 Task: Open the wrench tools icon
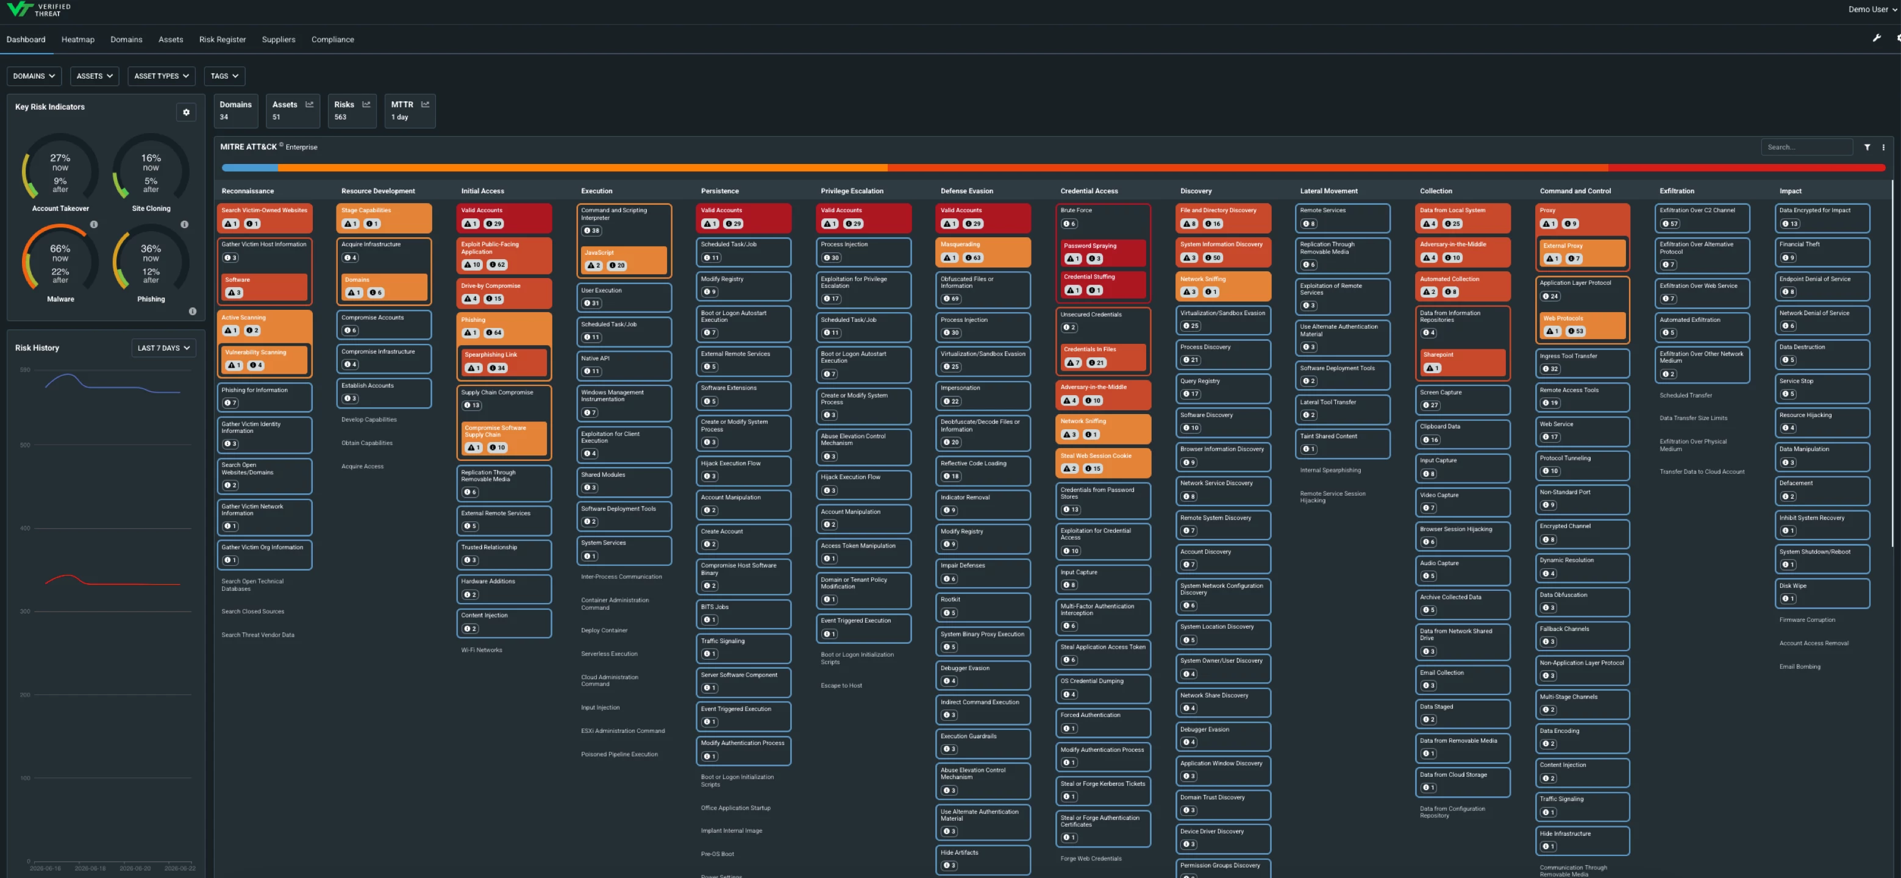click(1877, 38)
